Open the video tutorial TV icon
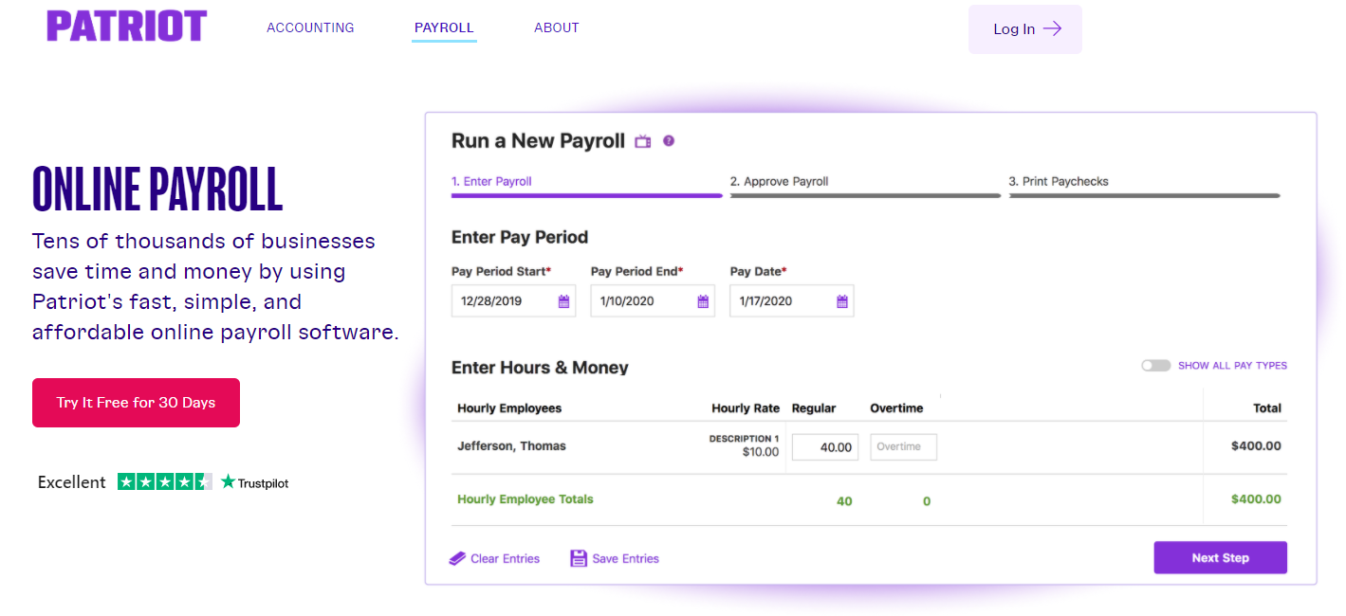This screenshot has height=616, width=1346. pyautogui.click(x=643, y=141)
